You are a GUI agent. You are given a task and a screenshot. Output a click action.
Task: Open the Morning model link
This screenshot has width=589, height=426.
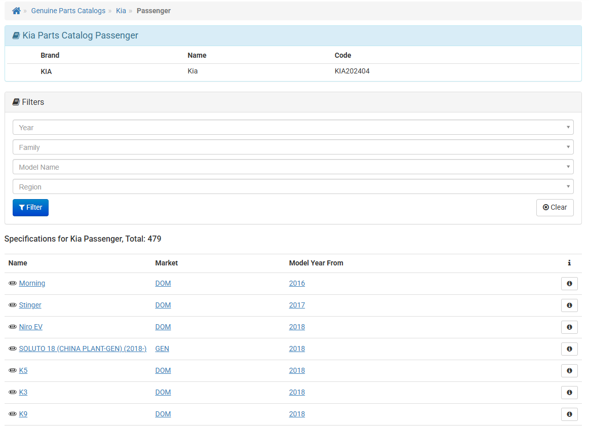(x=32, y=283)
